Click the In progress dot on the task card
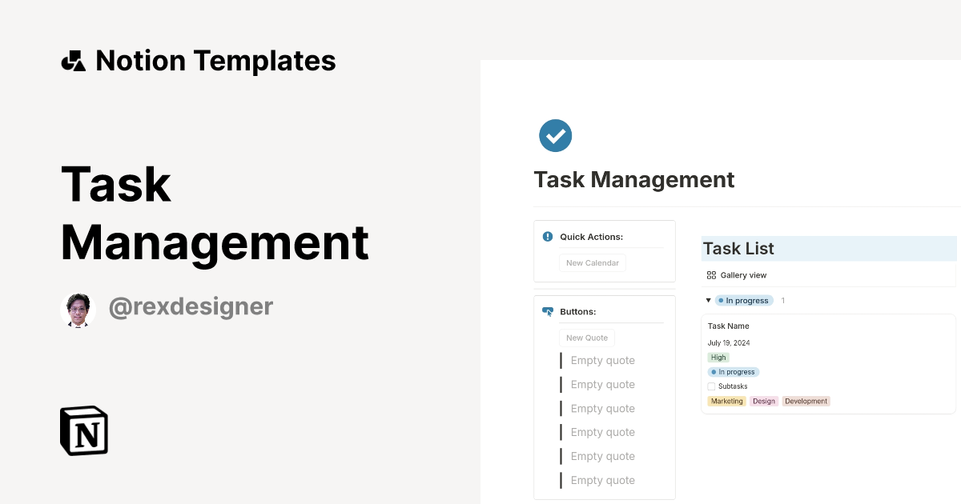This screenshot has width=961, height=504. coord(713,371)
